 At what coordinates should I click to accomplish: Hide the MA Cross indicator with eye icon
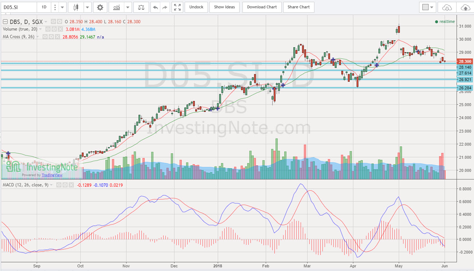point(45,37)
